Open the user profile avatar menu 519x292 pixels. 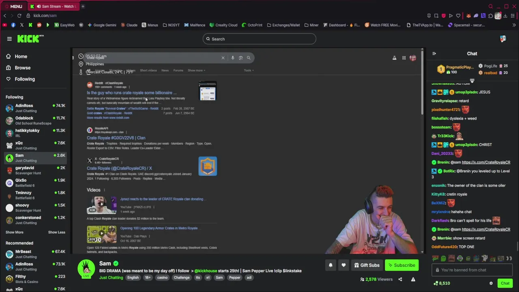click(503, 39)
